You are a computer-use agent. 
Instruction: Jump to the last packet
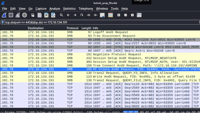coord(95,15)
